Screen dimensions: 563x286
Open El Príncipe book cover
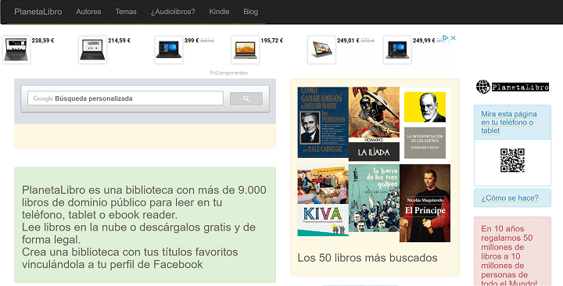pos(425,203)
